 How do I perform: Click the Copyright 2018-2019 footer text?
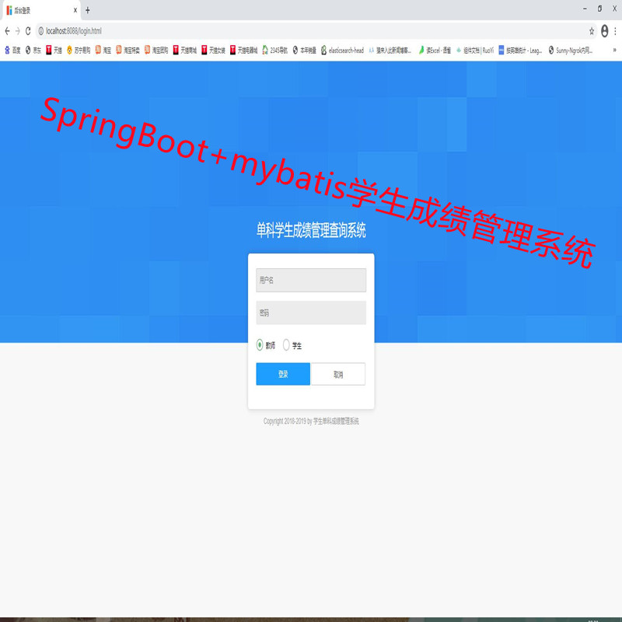click(x=311, y=421)
